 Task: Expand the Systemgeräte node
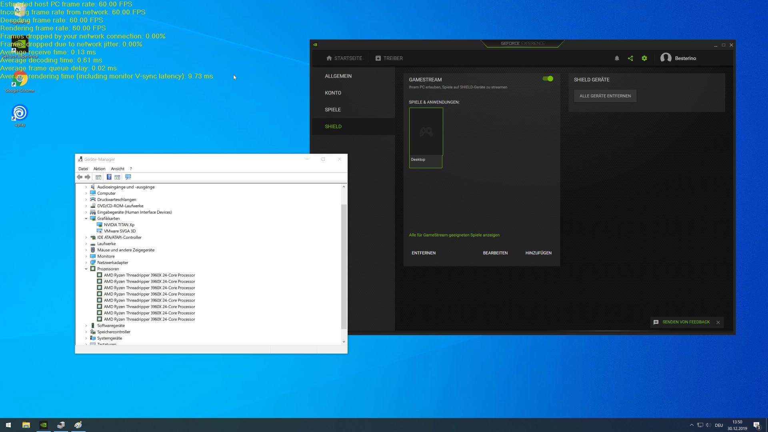click(86, 338)
